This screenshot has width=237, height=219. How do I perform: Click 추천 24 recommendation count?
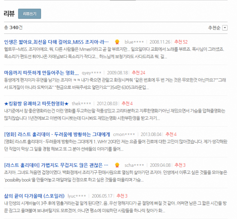point(138,73)
